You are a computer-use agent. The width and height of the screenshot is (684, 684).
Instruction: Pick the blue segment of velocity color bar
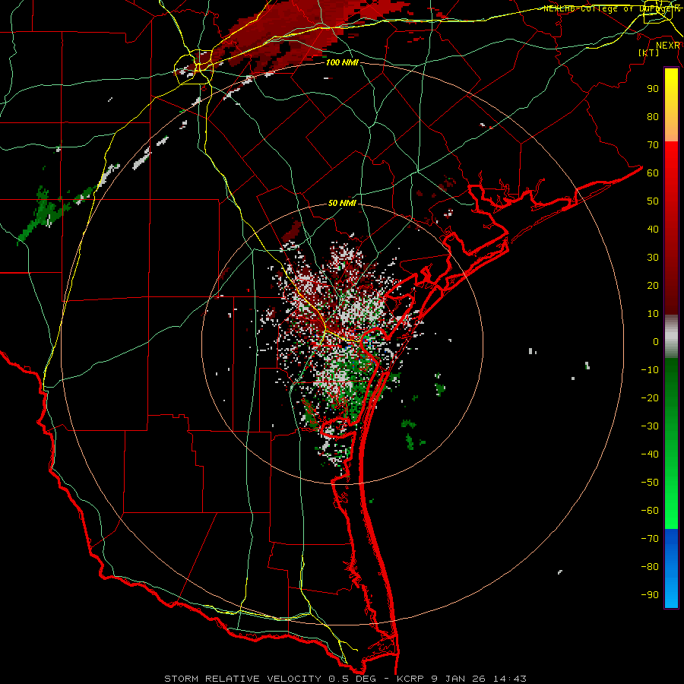click(671, 568)
